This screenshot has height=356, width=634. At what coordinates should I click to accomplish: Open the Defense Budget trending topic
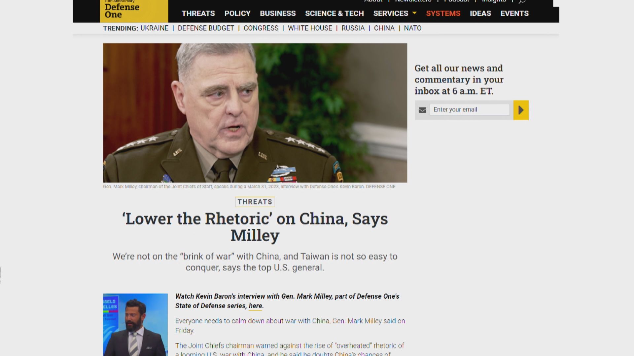coord(206,28)
